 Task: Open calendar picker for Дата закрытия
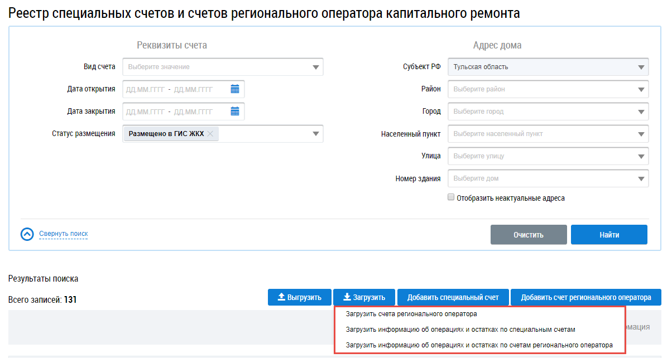point(235,112)
